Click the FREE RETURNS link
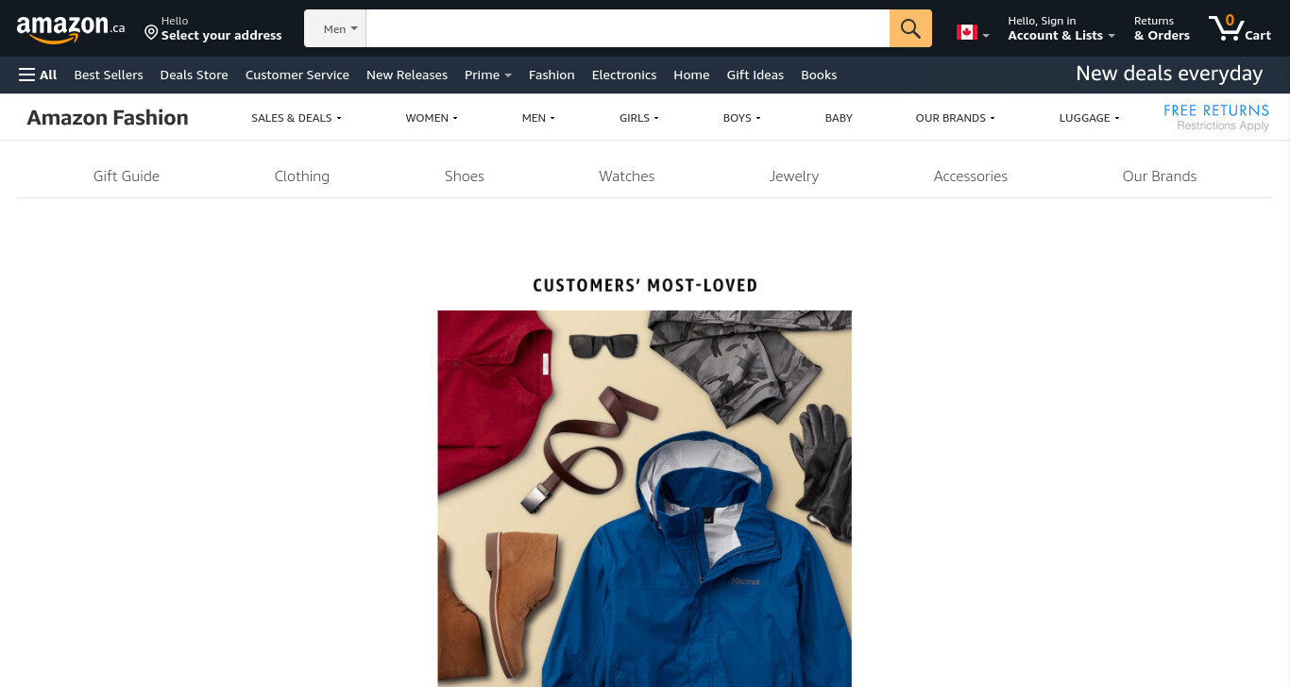The height and width of the screenshot is (687, 1290). coord(1216,110)
